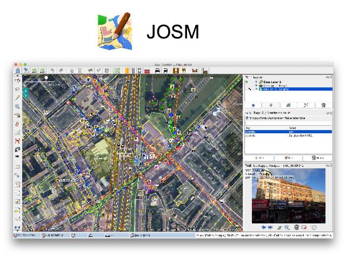Zoom image to best fit
Screen dimensions: 346x259
click(287, 227)
